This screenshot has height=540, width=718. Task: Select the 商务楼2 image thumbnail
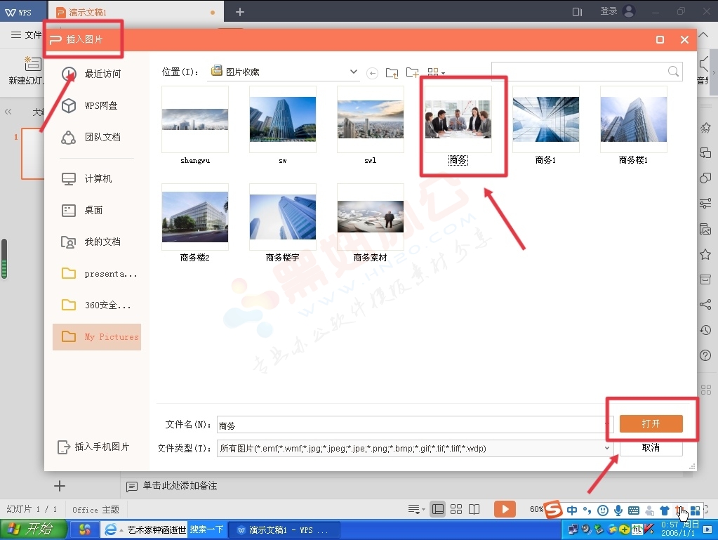click(x=195, y=217)
